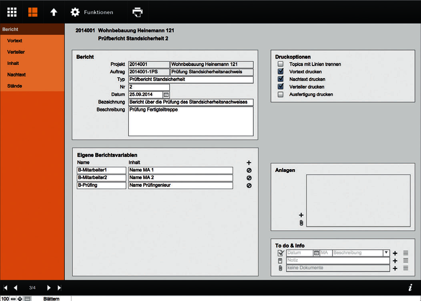Toggle Ausfertigung drucken checkbox
The height and width of the screenshot is (301, 421).
click(281, 95)
